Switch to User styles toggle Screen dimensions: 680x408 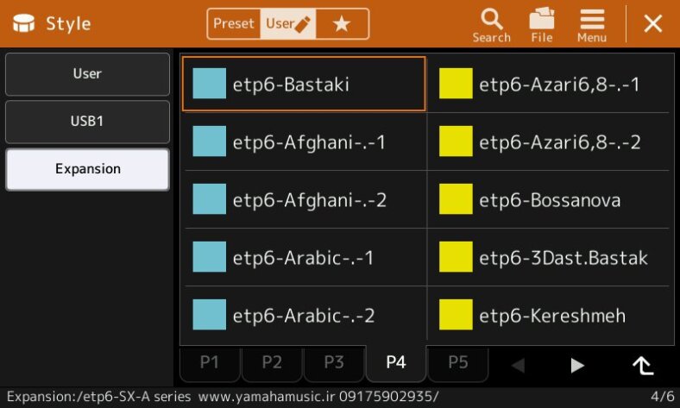(x=287, y=24)
